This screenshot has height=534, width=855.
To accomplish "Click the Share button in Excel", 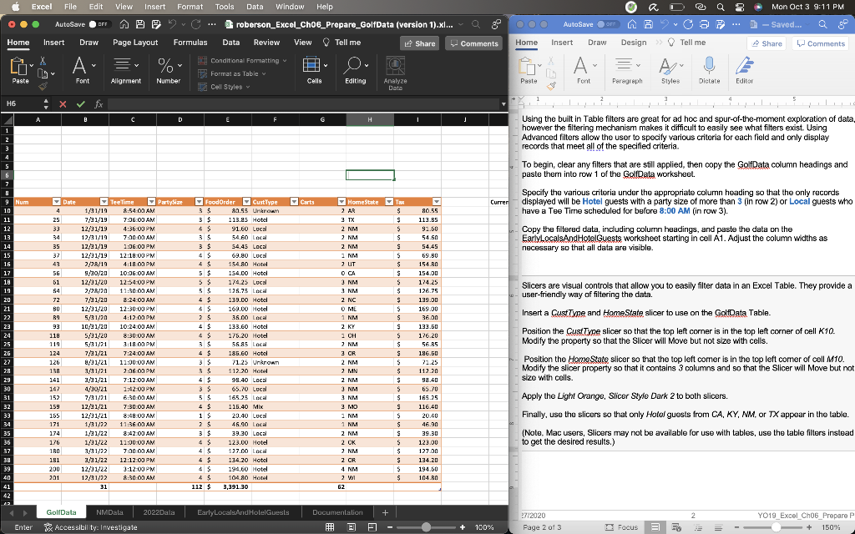I will click(419, 43).
